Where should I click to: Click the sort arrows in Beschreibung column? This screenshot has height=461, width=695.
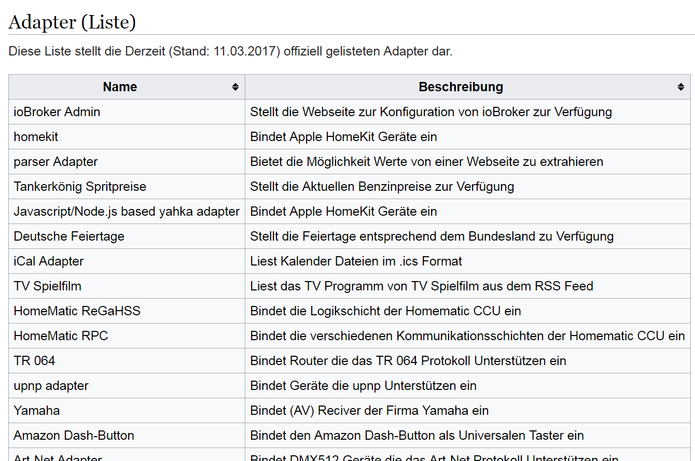click(x=681, y=87)
